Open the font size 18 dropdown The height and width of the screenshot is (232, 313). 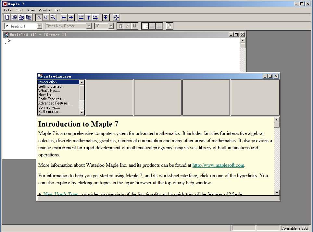click(111, 26)
